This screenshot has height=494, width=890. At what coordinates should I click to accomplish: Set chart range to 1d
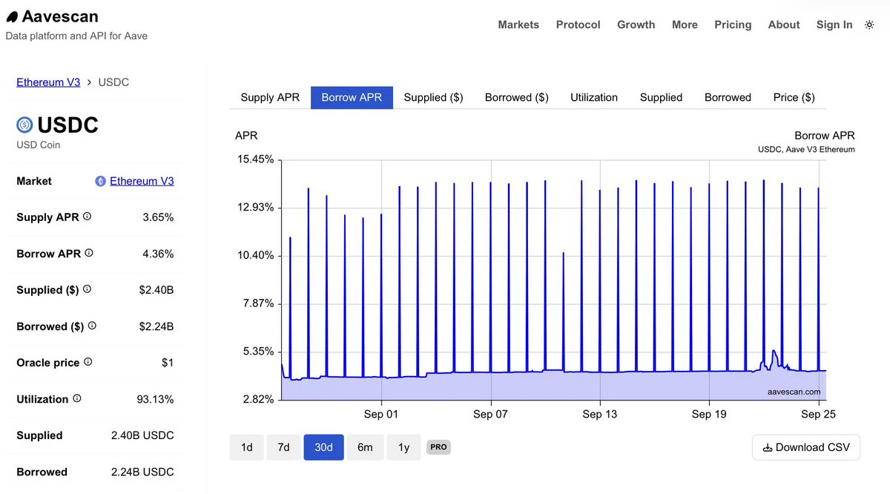(x=246, y=447)
